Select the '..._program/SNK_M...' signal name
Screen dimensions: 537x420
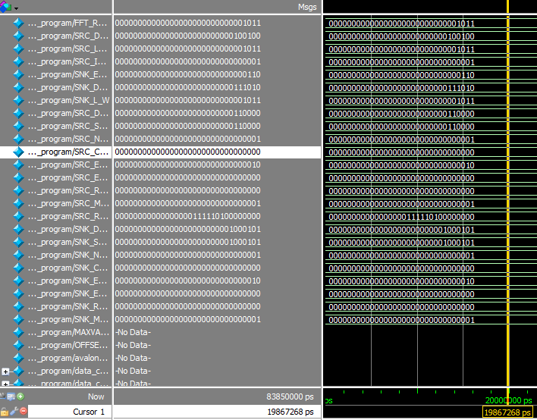click(x=68, y=319)
